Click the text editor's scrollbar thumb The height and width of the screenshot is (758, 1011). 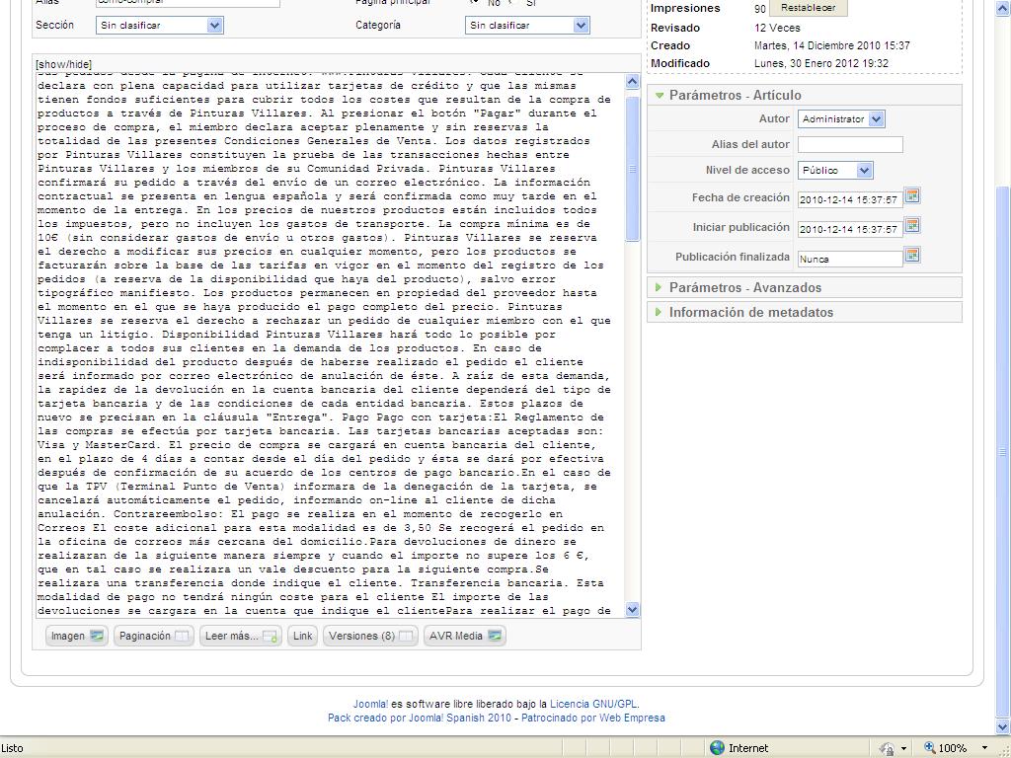632,169
